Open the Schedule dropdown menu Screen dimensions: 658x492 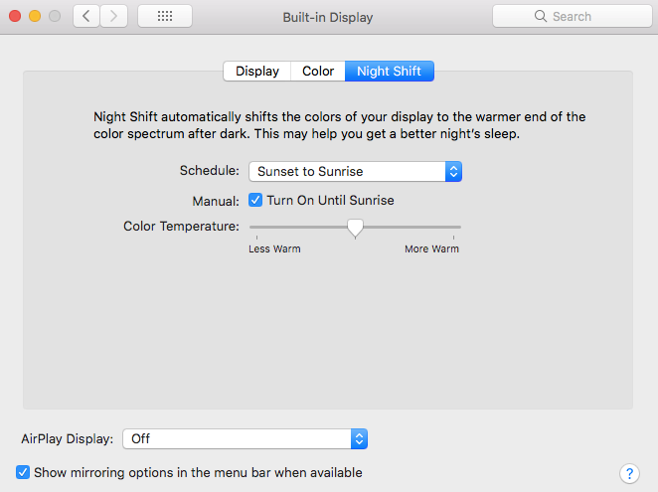[355, 171]
